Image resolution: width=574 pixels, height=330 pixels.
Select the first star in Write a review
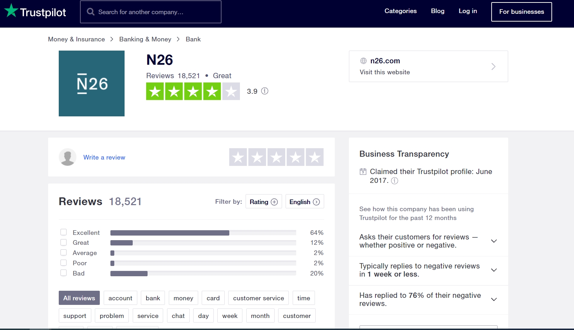[x=238, y=157]
